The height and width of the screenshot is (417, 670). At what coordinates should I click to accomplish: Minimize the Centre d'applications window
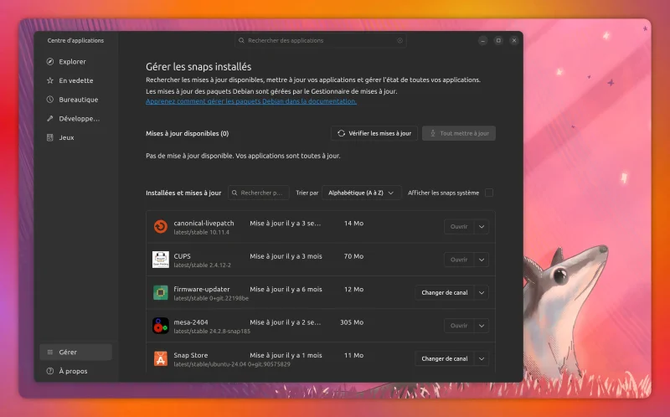(x=483, y=40)
